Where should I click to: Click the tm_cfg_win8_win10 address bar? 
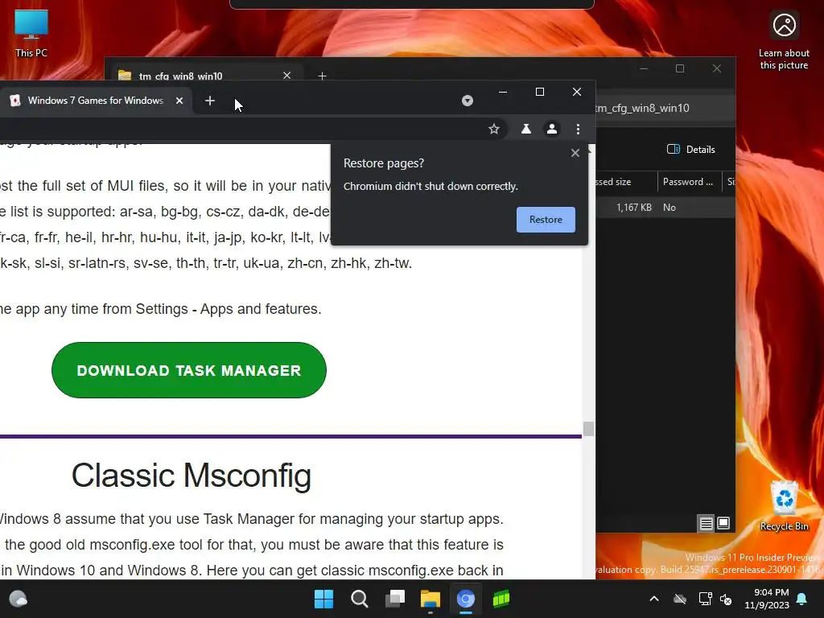(664, 109)
